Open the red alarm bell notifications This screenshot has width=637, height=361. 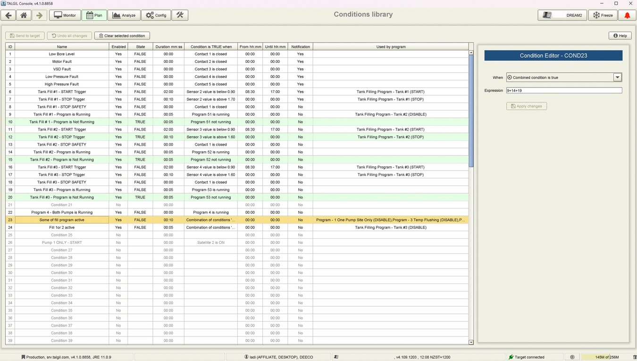pos(627,15)
